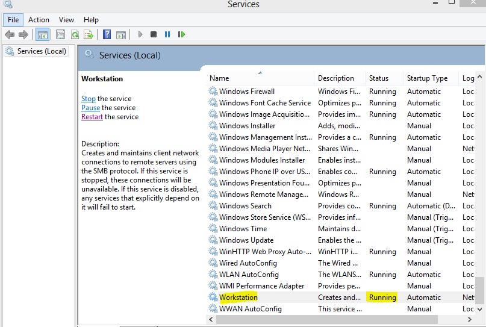Click the gear icon beside Windows Firewall
This screenshot has width=486, height=327.
(213, 91)
